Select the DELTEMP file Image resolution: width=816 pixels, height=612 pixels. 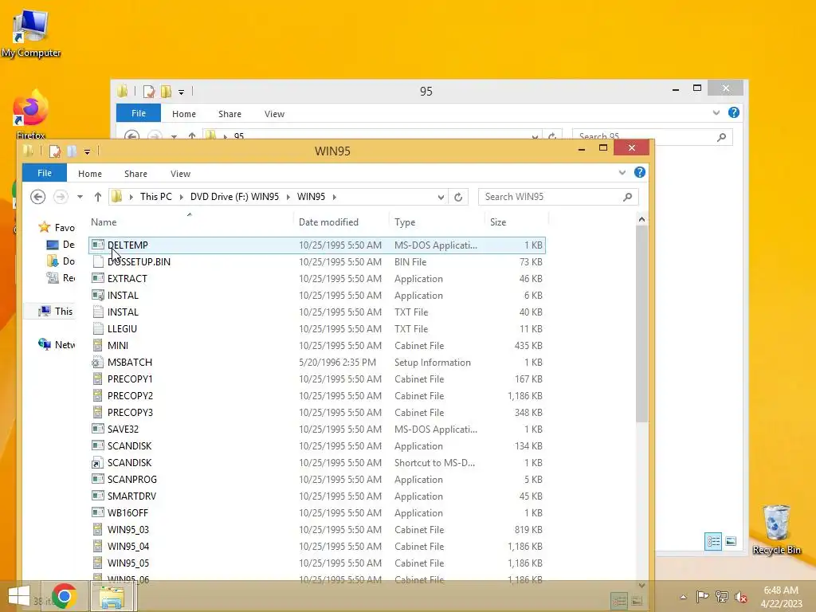pyautogui.click(x=317, y=245)
